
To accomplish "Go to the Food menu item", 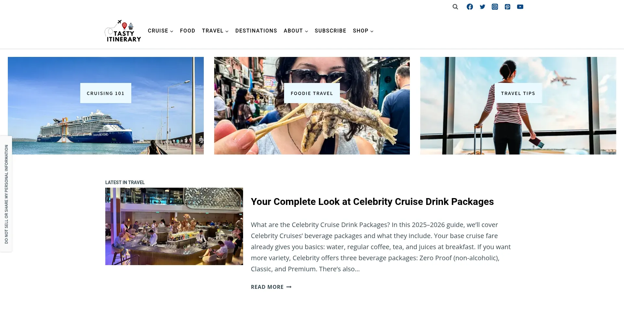I will (188, 31).
